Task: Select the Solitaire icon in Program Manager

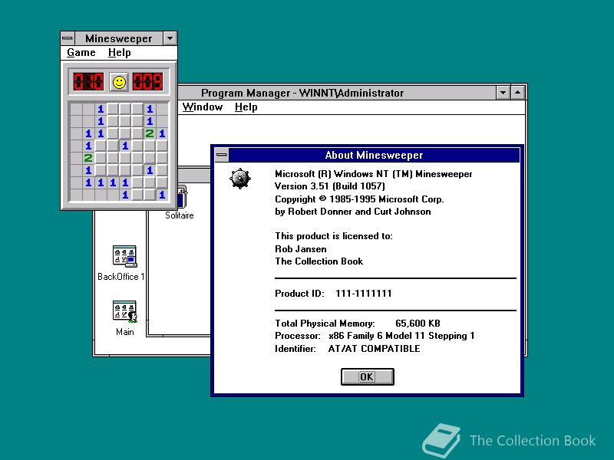Action: click(x=180, y=203)
